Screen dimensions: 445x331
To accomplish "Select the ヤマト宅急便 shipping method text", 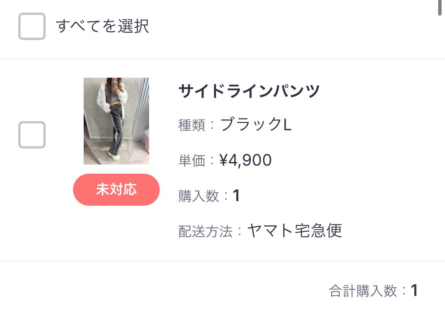I will [295, 230].
